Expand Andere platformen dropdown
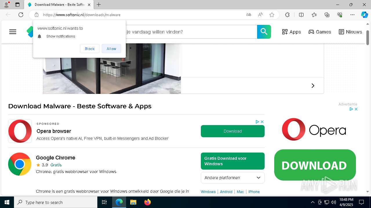Image resolution: width=371 pixels, height=208 pixels. coord(233,178)
